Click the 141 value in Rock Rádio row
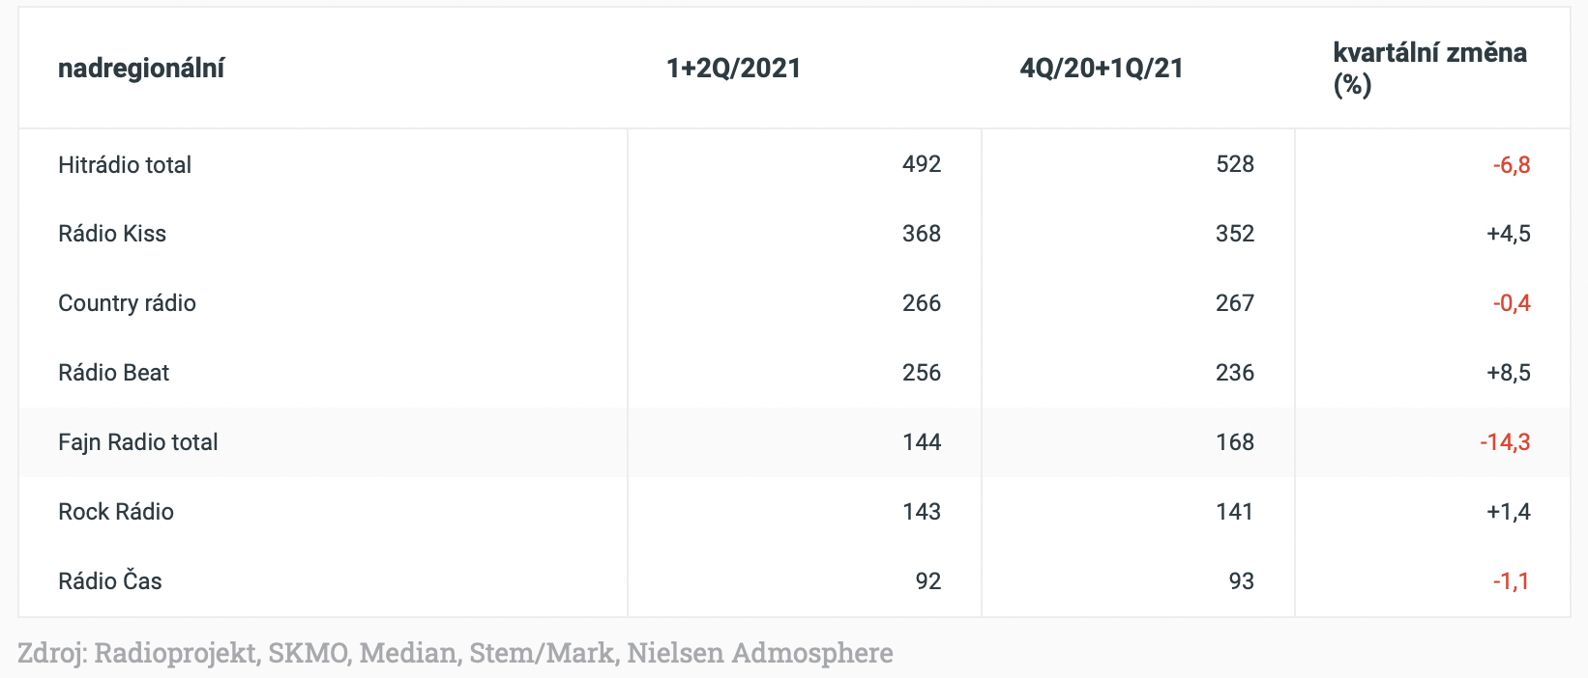 pyautogui.click(x=1234, y=512)
